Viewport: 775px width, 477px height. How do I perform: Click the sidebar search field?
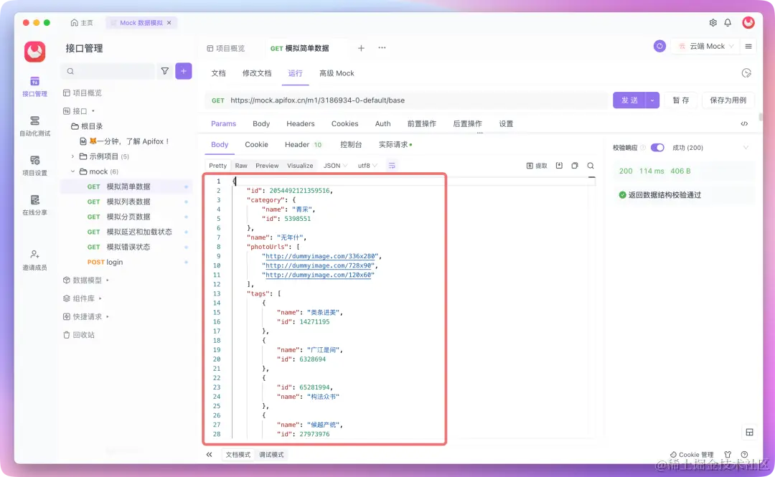(x=108, y=71)
